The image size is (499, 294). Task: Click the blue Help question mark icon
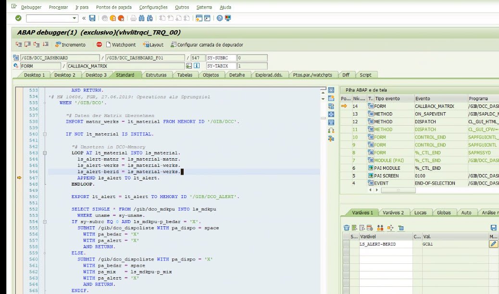click(220, 18)
